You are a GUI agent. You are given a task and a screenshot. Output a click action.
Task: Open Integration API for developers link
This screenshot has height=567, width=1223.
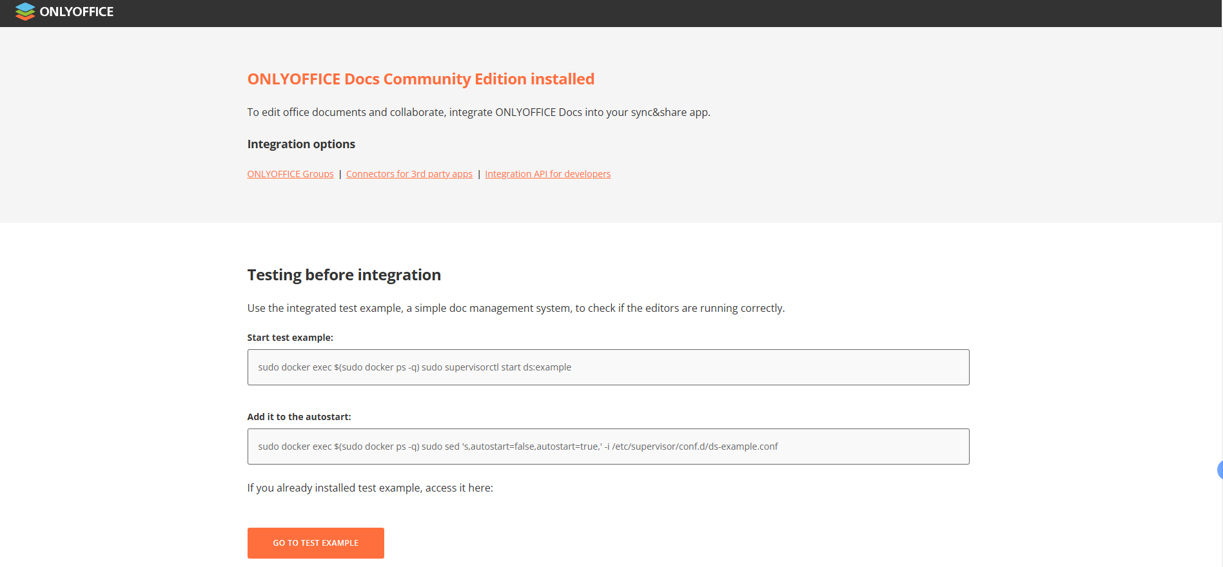(x=547, y=174)
